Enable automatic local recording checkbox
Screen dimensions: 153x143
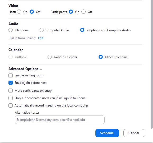pyautogui.click(x=11, y=105)
